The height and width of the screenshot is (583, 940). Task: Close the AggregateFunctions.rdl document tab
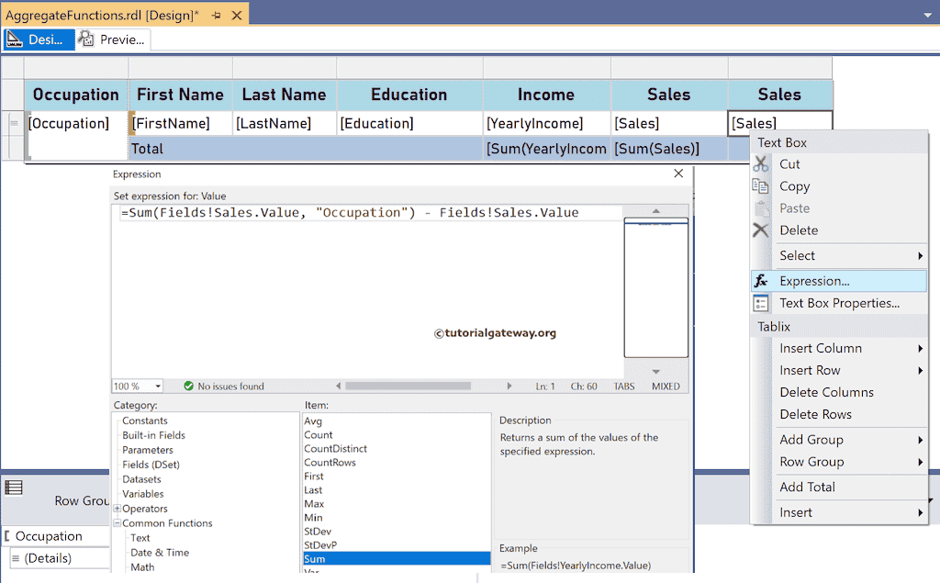[237, 15]
